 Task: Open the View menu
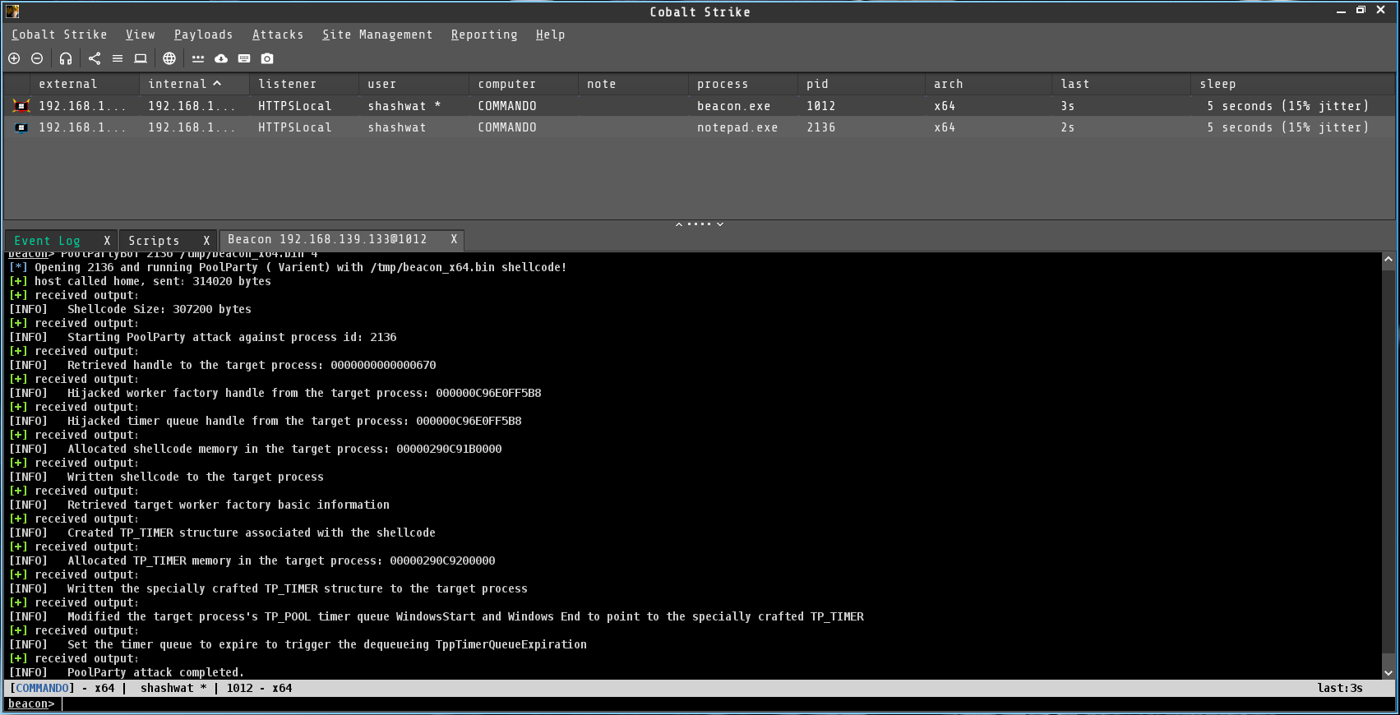coord(141,35)
